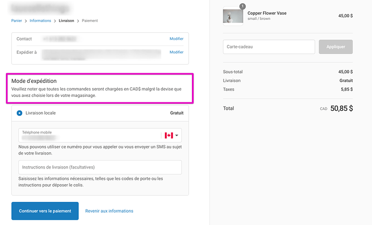This screenshot has width=372, height=225.
Task: Select the Paiement breadcrumb step
Action: tap(89, 20)
